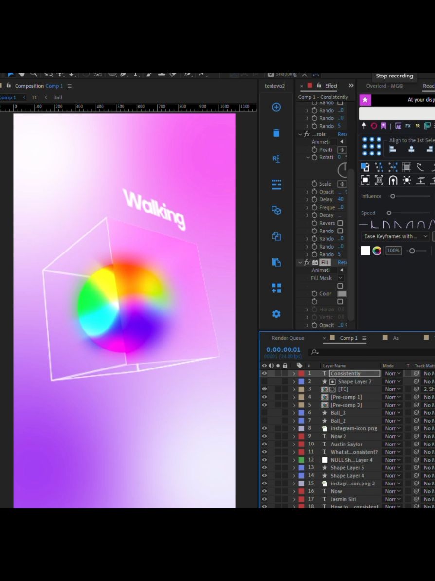Click the 100% value field near color wheel

pyautogui.click(x=393, y=251)
